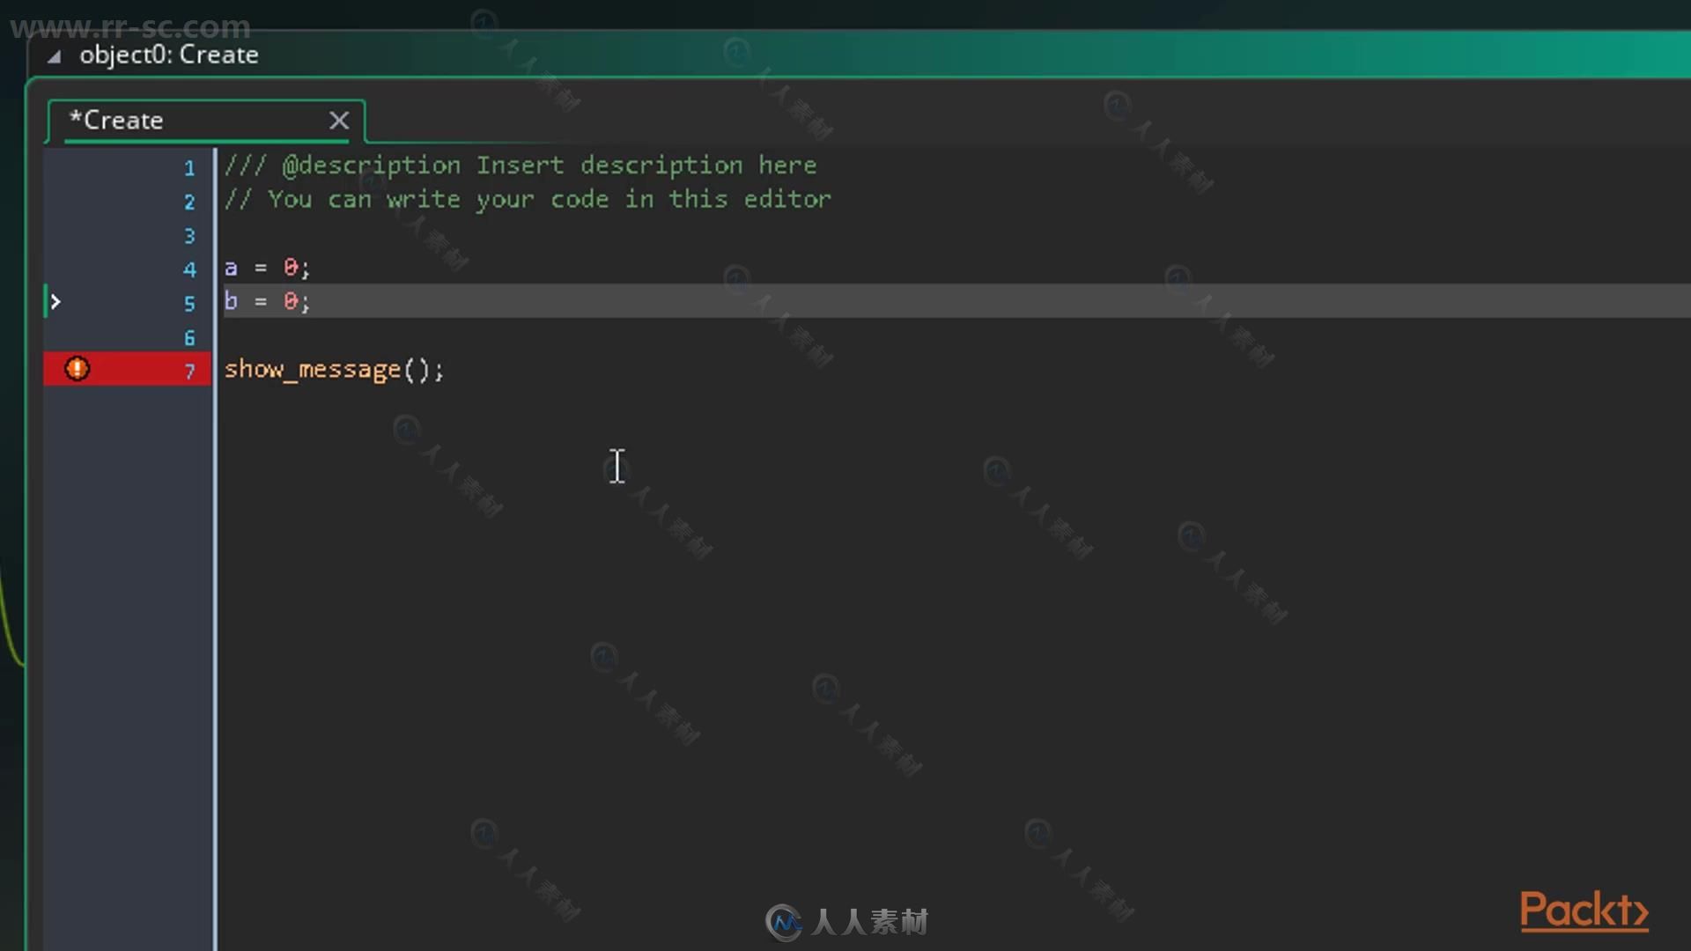
Task: Click line number 7 in the gutter
Action: 189,372
